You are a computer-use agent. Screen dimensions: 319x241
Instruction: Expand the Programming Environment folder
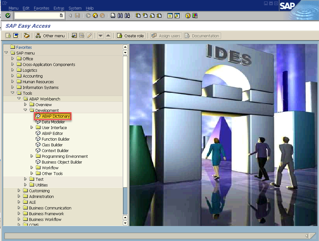click(x=32, y=156)
